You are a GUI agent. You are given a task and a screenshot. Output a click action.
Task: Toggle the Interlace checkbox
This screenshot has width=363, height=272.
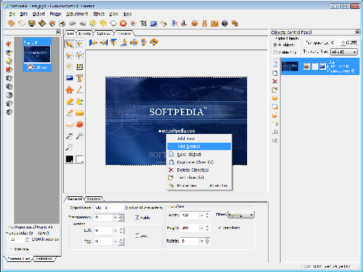coord(11,249)
